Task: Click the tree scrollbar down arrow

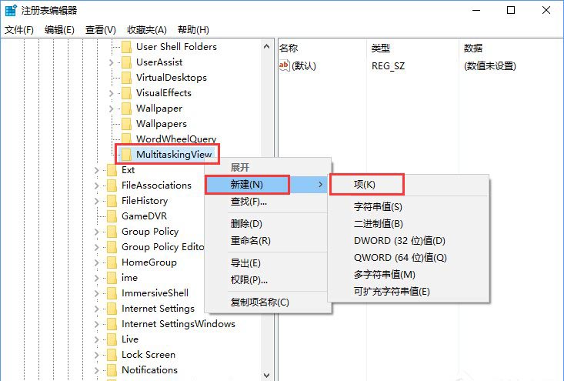Action: [x=266, y=375]
